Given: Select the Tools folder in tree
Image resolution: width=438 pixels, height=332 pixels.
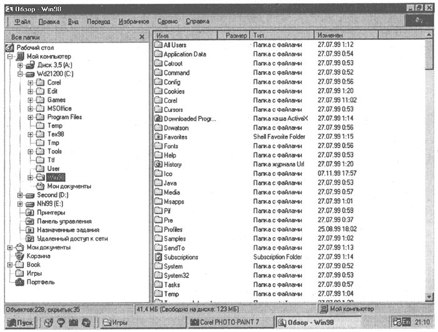Looking at the screenshot, I should pyautogui.click(x=54, y=151).
